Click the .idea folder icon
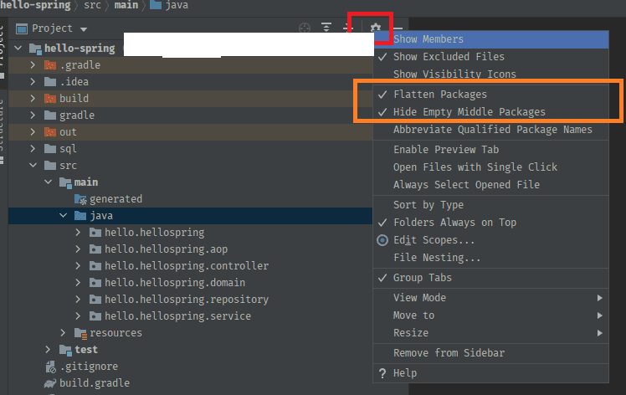Image resolution: width=626 pixels, height=395 pixels. (50, 82)
